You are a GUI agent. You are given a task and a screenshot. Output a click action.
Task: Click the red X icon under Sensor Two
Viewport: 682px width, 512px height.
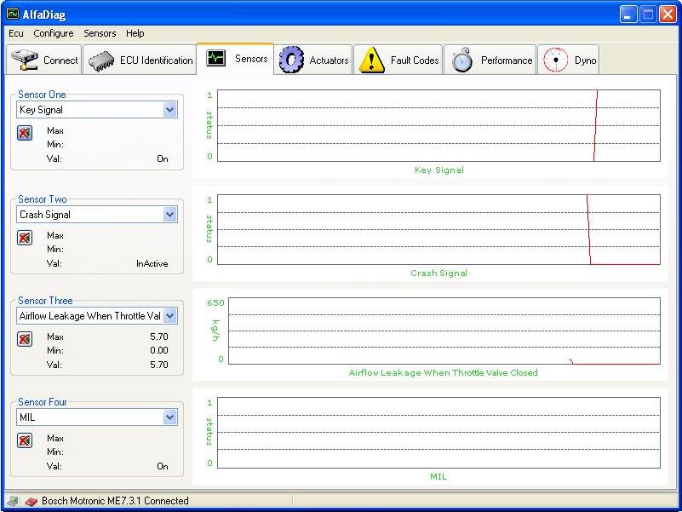tap(26, 238)
